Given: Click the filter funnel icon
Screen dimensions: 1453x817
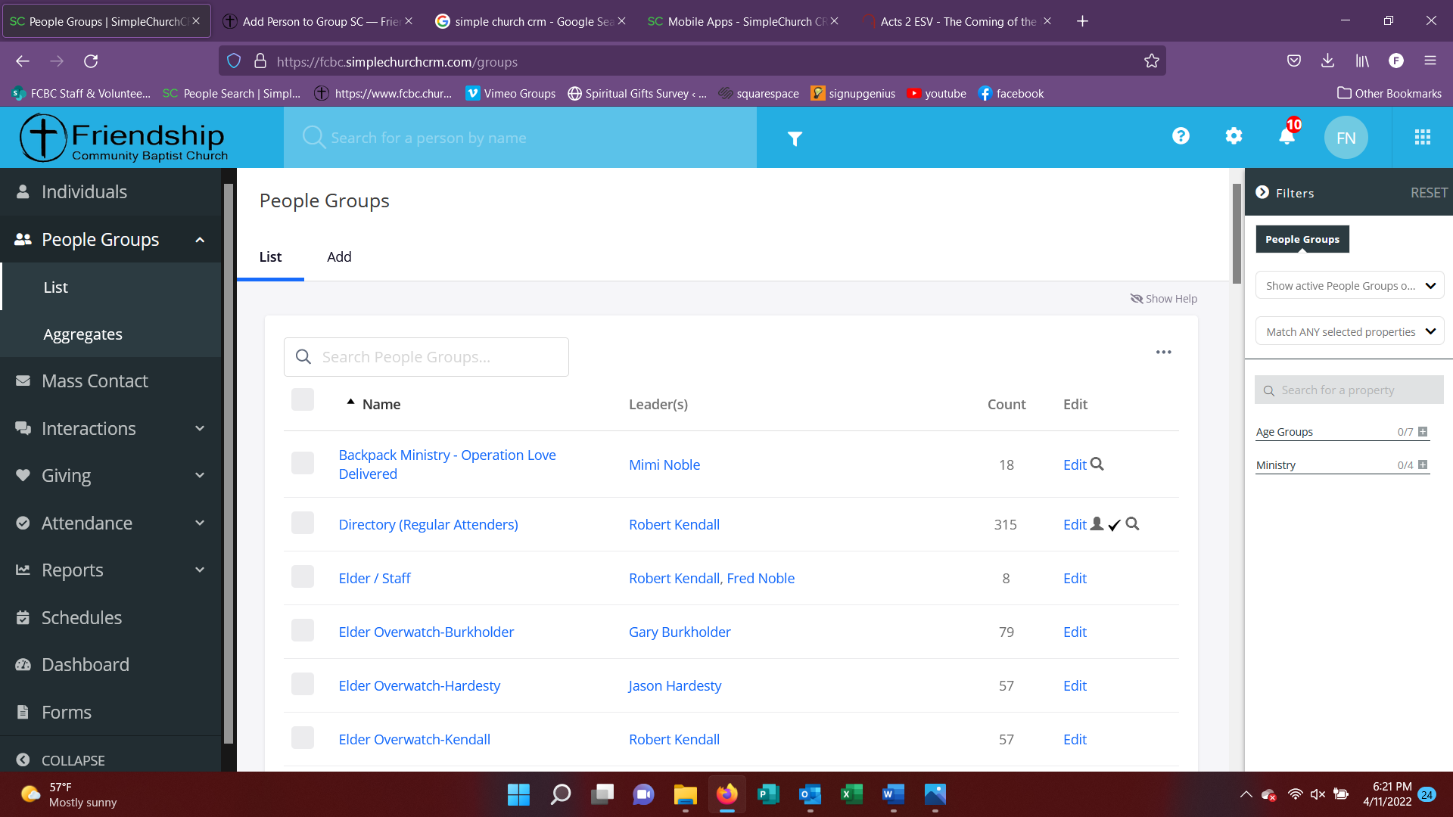Looking at the screenshot, I should click(794, 138).
